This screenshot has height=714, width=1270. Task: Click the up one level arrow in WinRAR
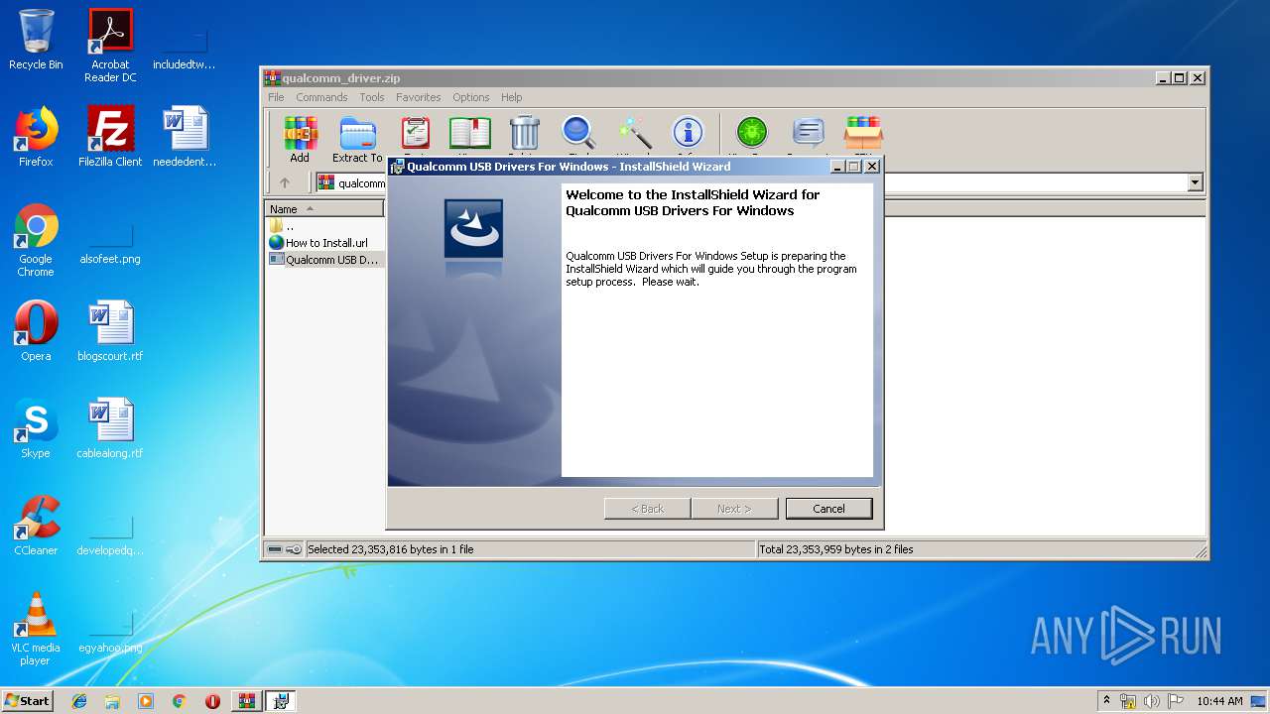285,182
